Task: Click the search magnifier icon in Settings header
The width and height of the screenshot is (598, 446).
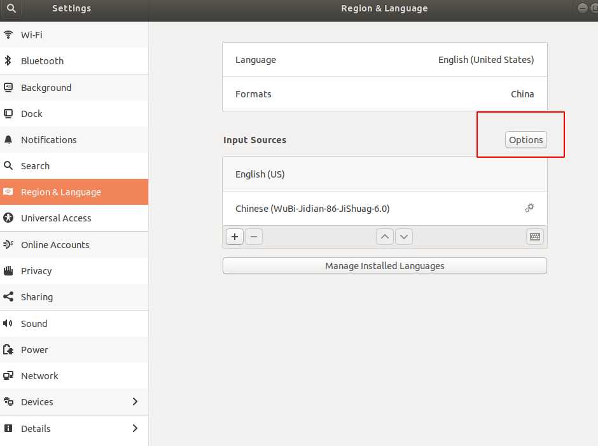Action: (12, 9)
